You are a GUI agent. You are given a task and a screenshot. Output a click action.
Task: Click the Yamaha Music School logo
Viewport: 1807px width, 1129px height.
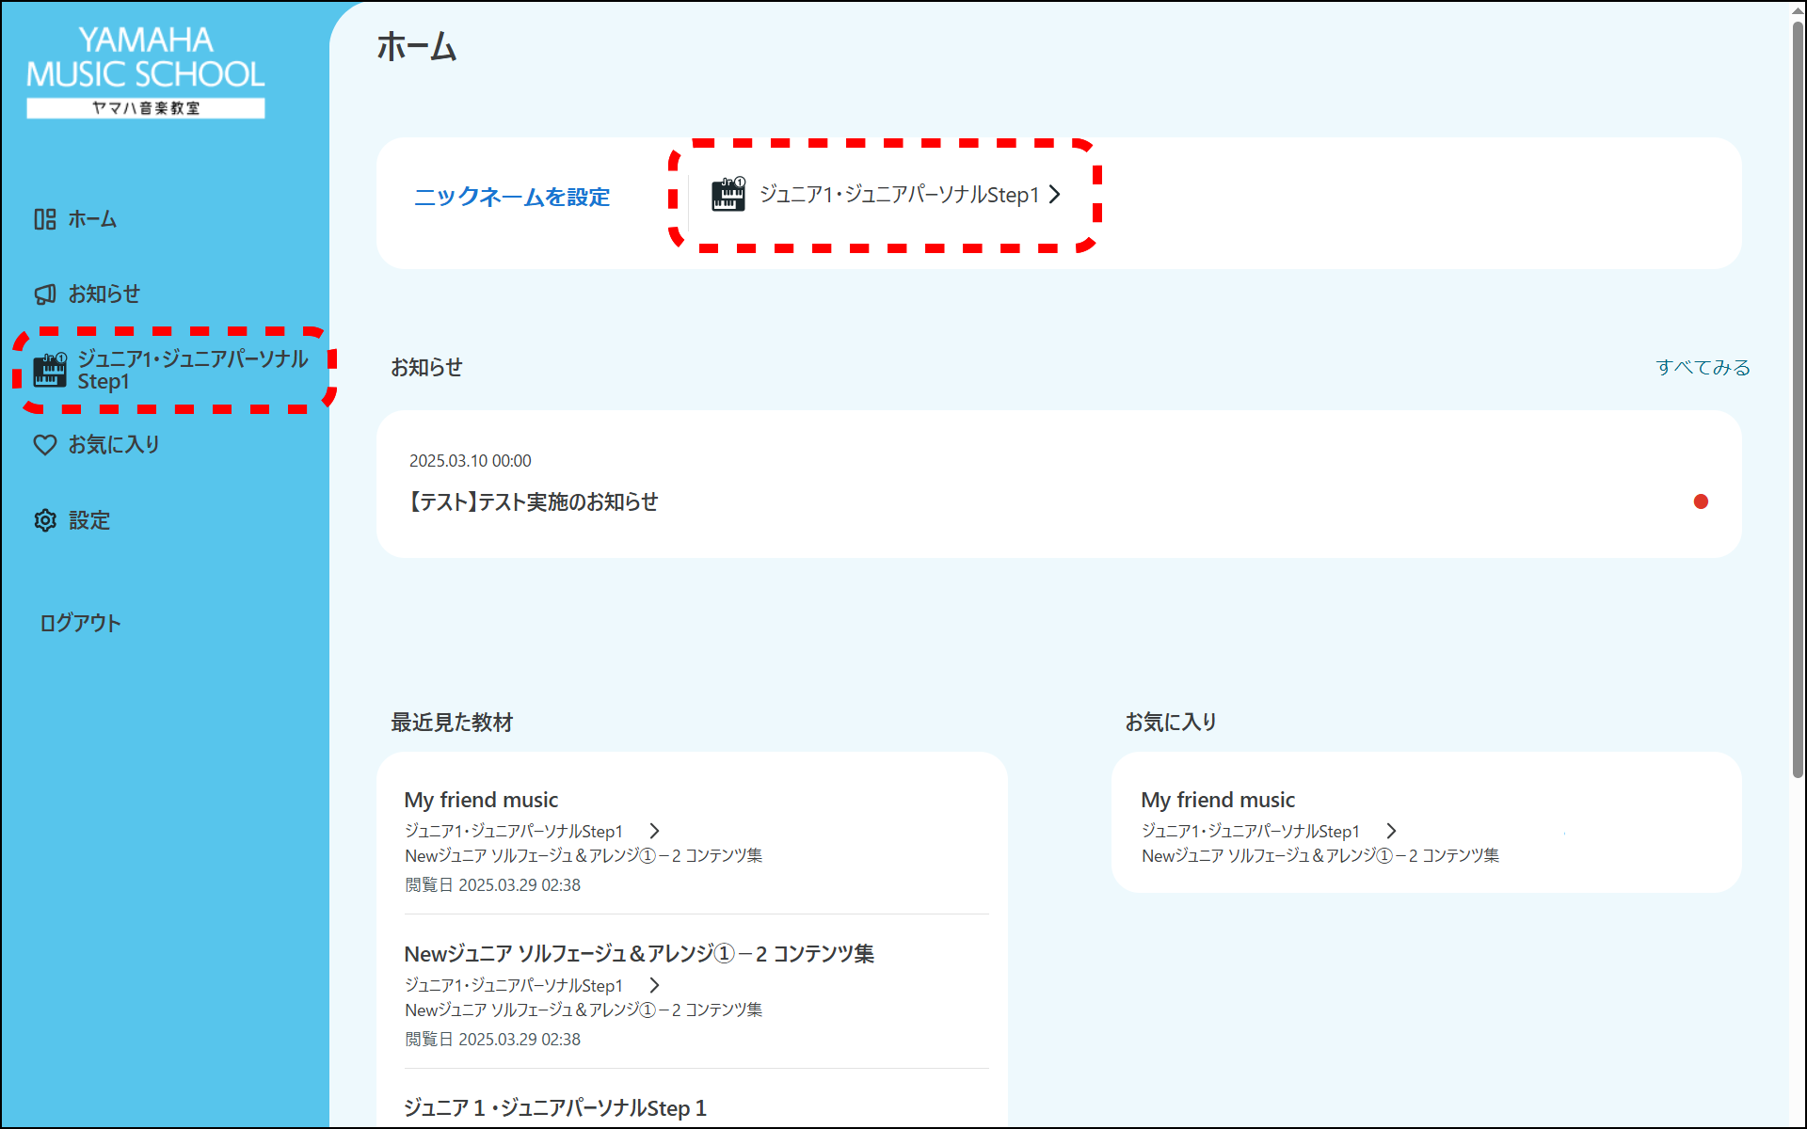pyautogui.click(x=146, y=72)
